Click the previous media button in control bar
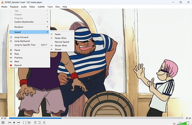The width and height of the screenshot is (192, 125). (x=10, y=122)
